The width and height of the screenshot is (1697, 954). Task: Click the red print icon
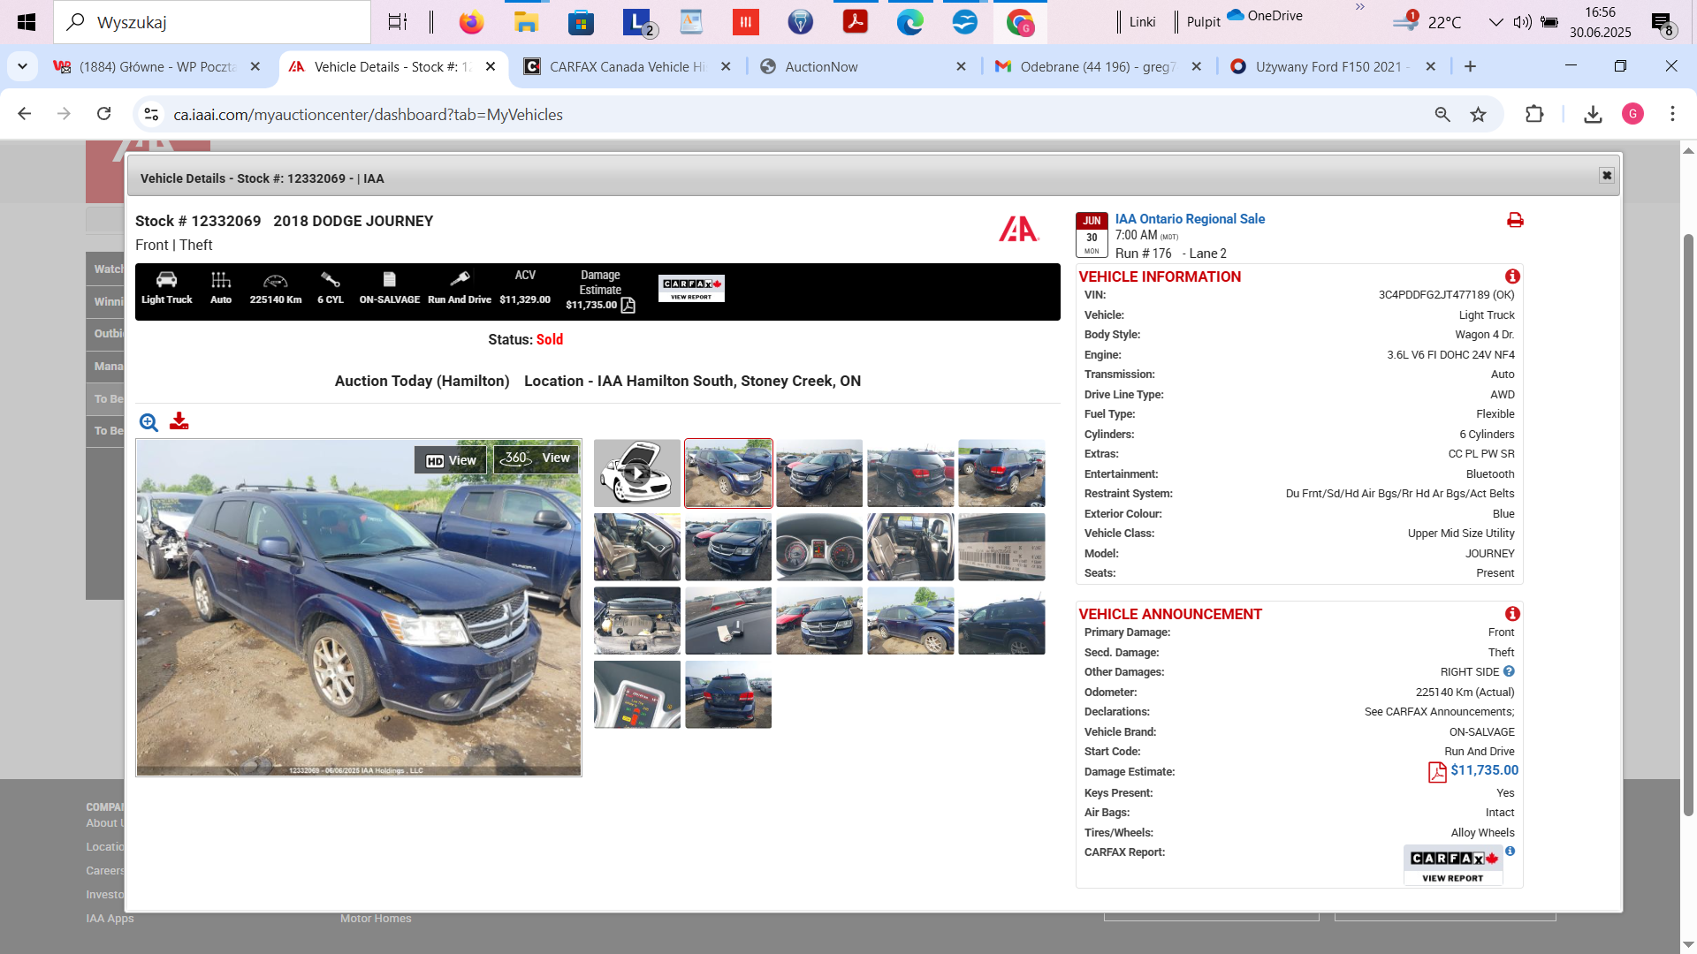[1515, 220]
